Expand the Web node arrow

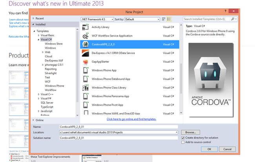pyautogui.click(x=43, y=52)
